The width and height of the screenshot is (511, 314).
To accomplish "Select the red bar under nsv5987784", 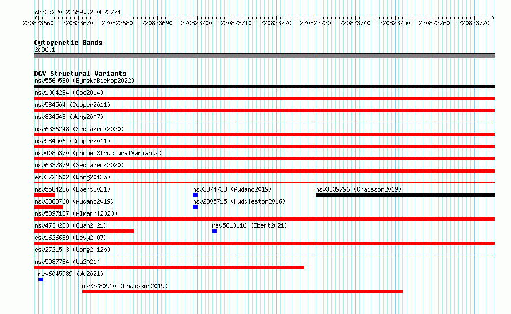I will pos(169,267).
